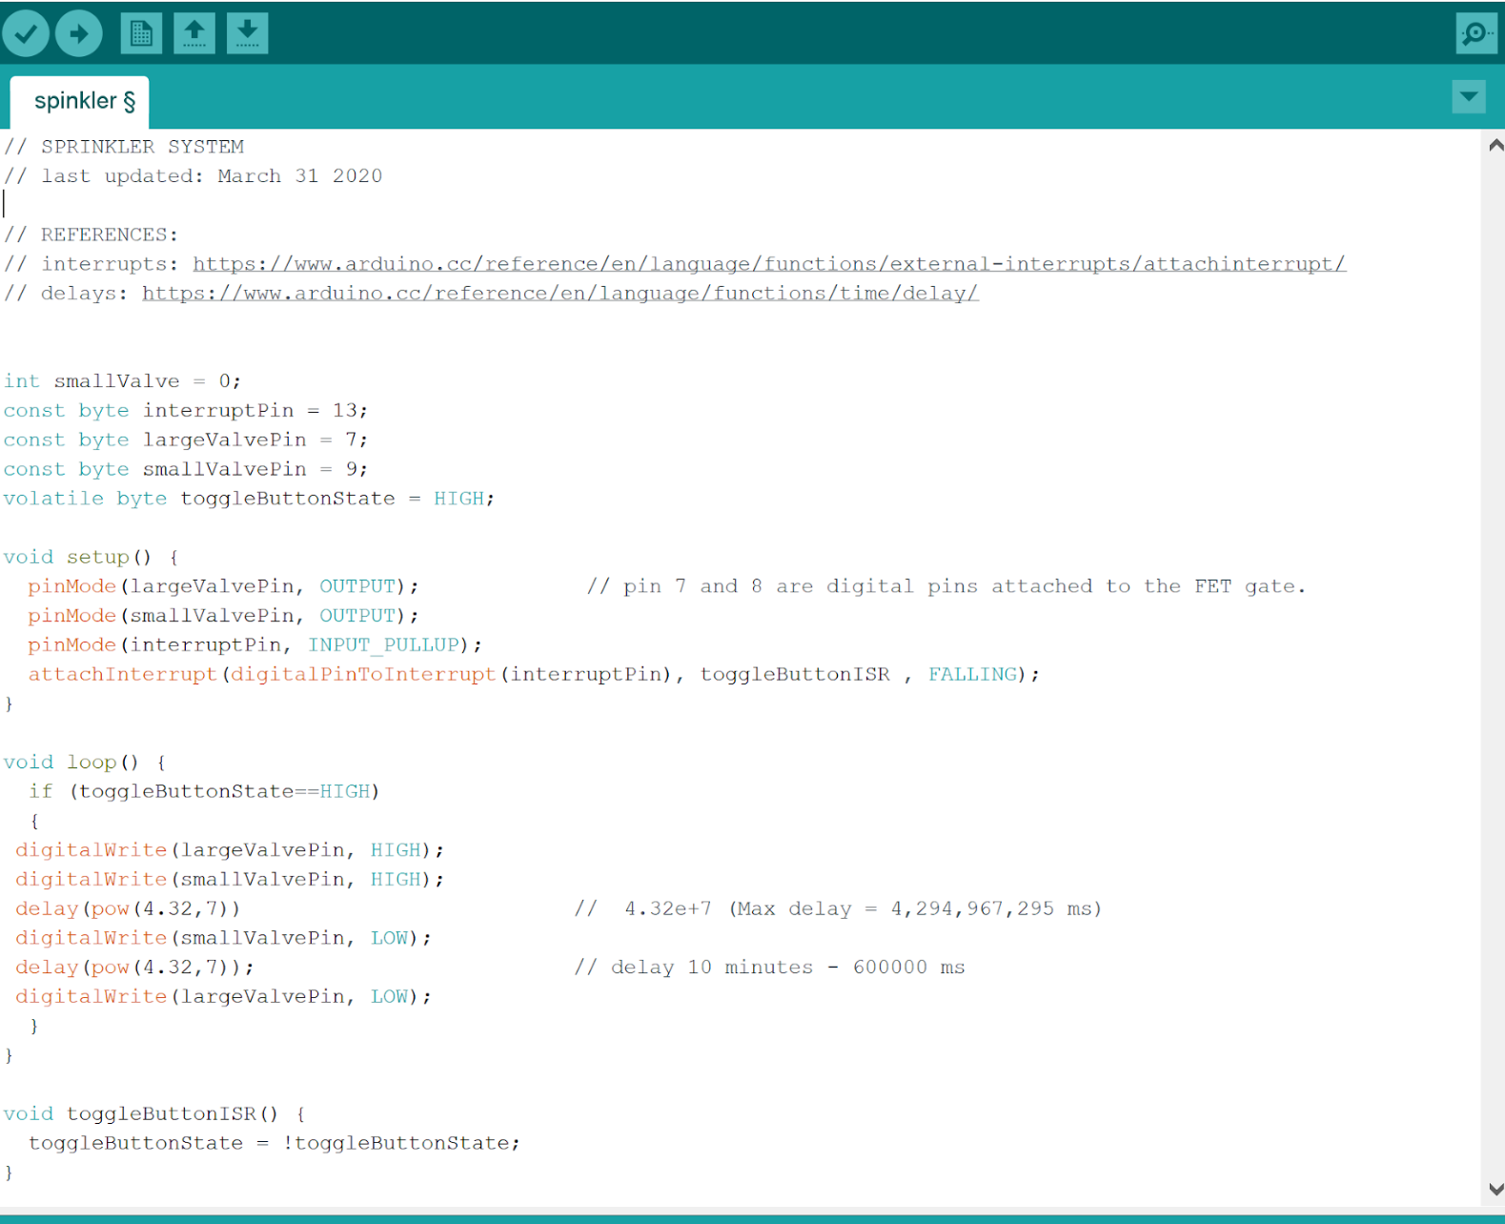This screenshot has height=1224, width=1505.
Task: Click the toggleButtonISR argument in attachInterrupt
Action: click(x=795, y=675)
